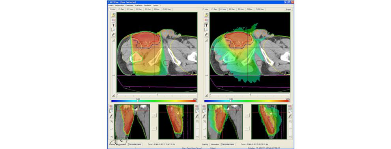Open the Evaluation menu
This screenshot has width=391, height=149.
tap(138, 5)
